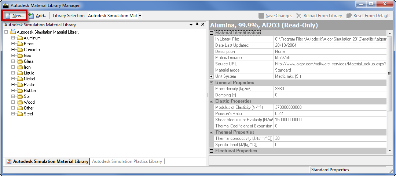The height and width of the screenshot is (176, 396).
Task: Click the Save Changes disk icon
Action: (261, 16)
